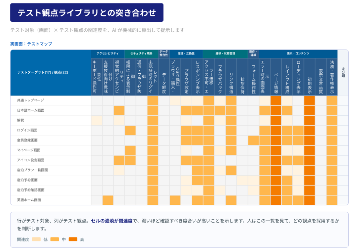Click the 宿泊予約確認画面 row label

[x=31, y=190]
